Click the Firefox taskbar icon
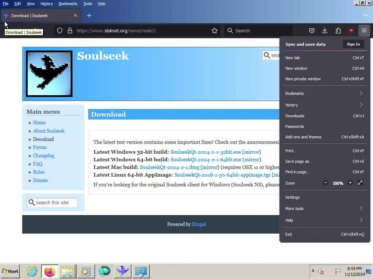 (50, 271)
